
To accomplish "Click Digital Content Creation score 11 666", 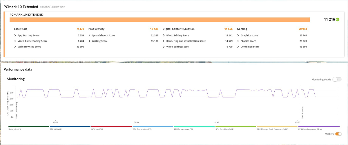I will point(228,29).
